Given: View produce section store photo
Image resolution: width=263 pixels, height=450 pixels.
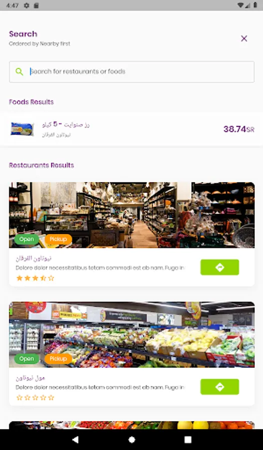Looking at the screenshot, I should 132,334.
